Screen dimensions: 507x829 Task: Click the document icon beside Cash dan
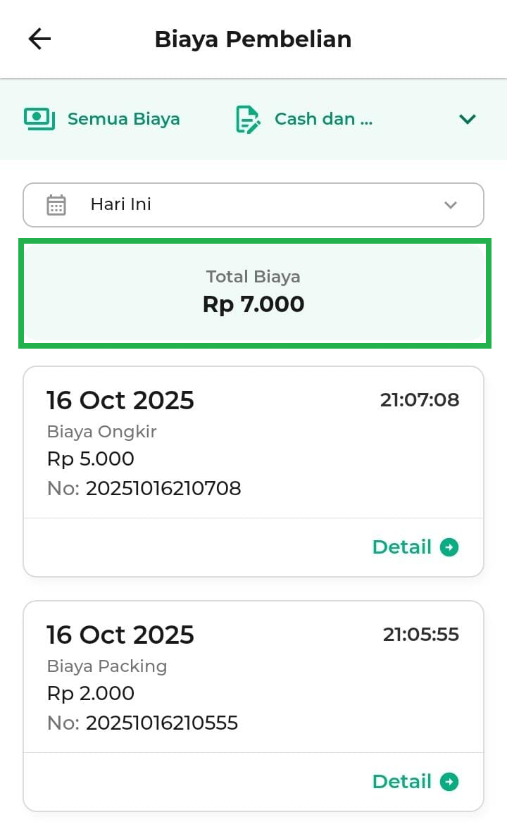pyautogui.click(x=247, y=120)
